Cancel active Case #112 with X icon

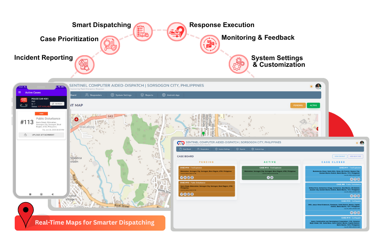(x=268, y=177)
